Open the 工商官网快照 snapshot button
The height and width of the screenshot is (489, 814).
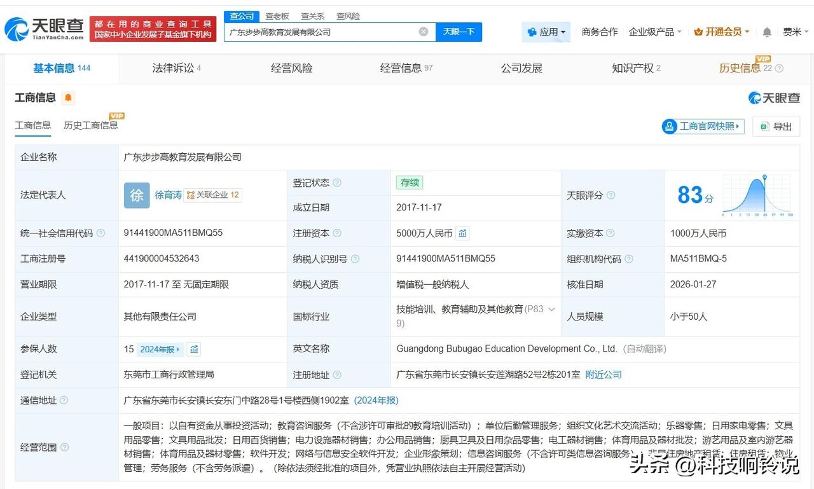pyautogui.click(x=703, y=126)
